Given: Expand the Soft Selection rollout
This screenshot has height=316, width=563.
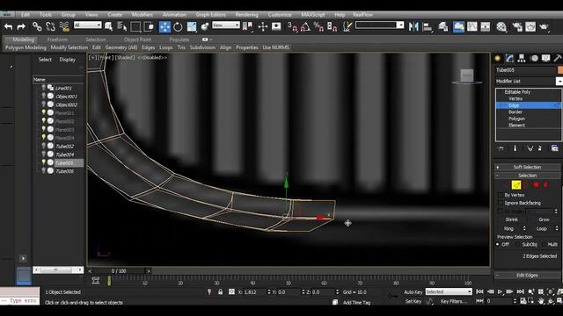Looking at the screenshot, I should click(527, 167).
